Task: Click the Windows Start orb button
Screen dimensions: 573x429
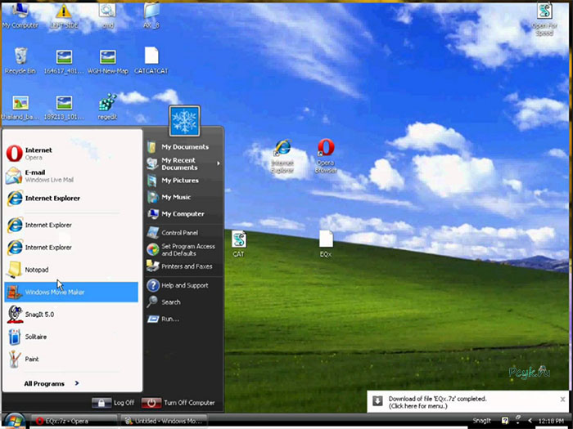Action: pos(14,422)
